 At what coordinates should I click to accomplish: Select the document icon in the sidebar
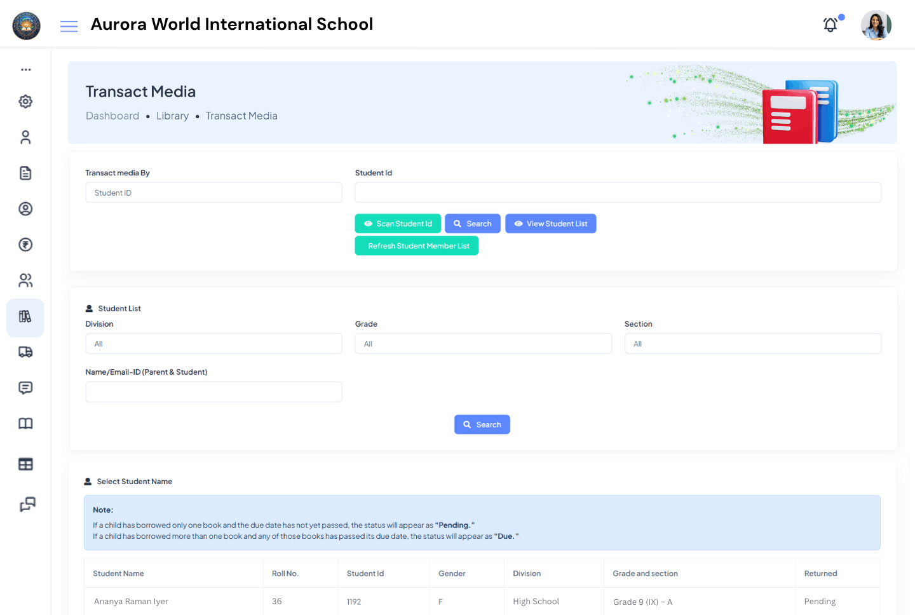tap(25, 173)
